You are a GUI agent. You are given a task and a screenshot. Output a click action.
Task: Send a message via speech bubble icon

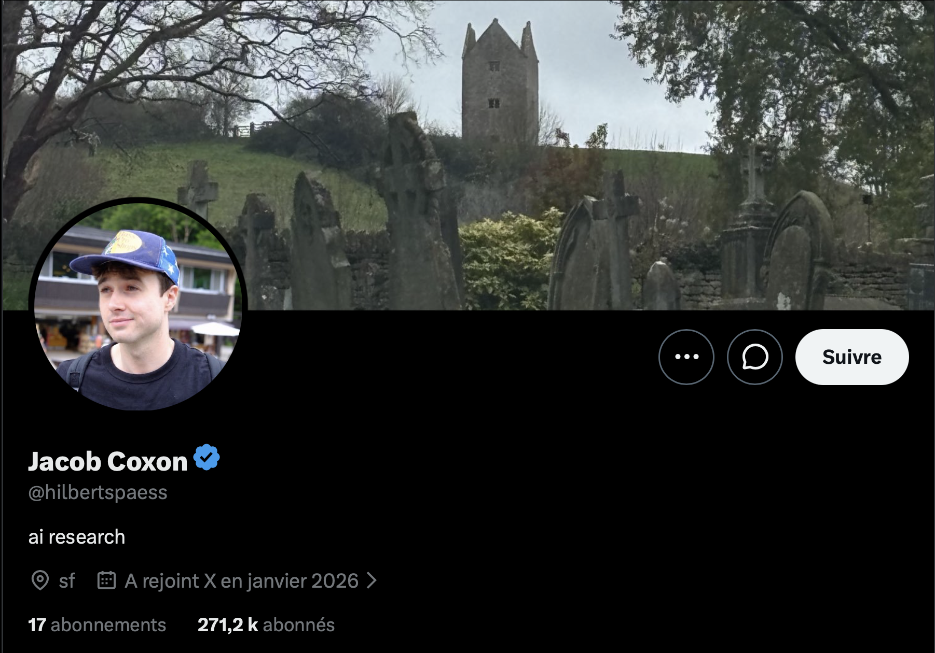[754, 357]
